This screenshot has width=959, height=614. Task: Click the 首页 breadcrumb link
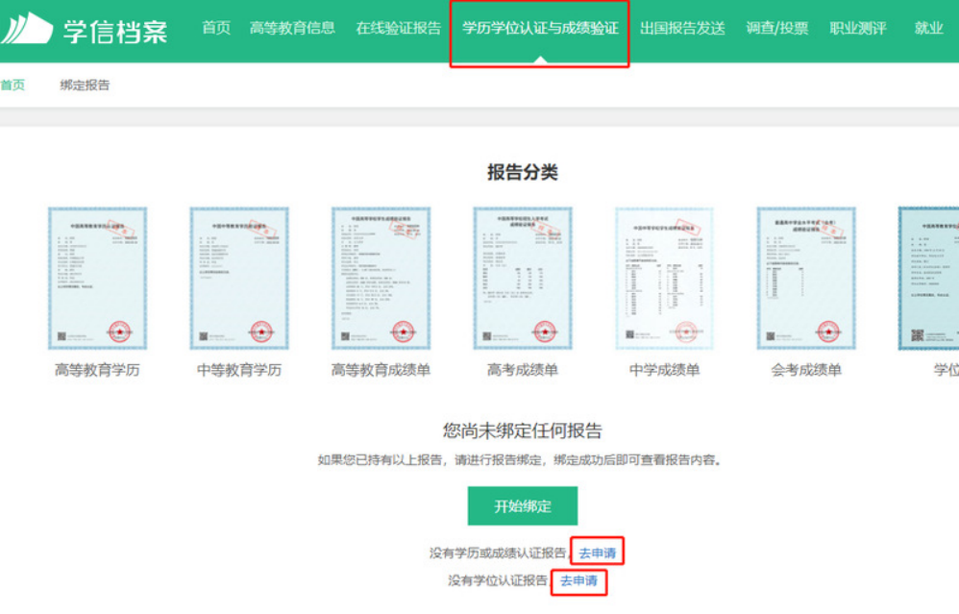click(12, 86)
